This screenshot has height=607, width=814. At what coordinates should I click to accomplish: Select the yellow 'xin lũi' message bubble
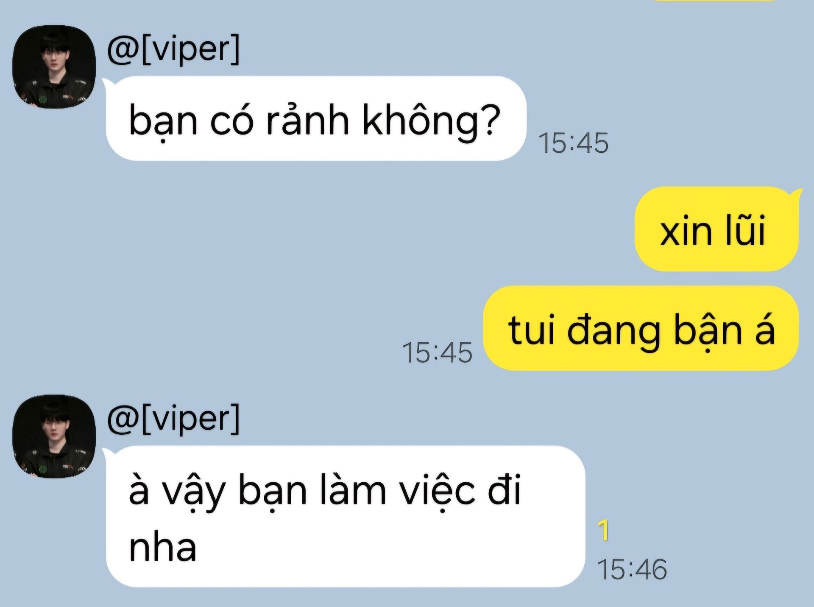(716, 229)
